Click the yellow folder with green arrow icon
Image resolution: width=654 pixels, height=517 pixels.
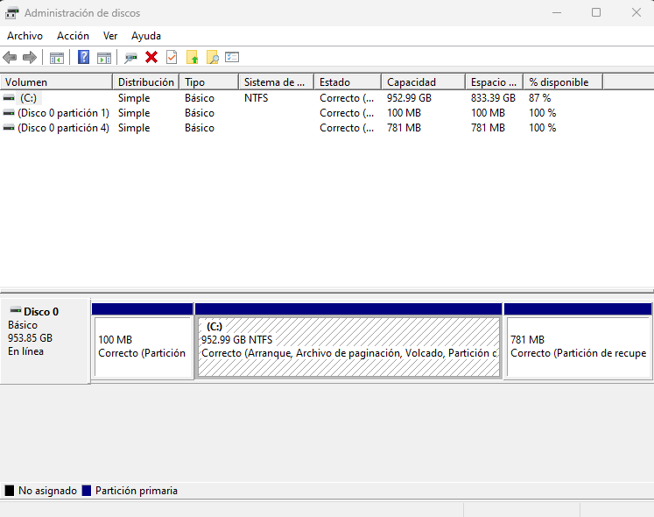click(193, 57)
